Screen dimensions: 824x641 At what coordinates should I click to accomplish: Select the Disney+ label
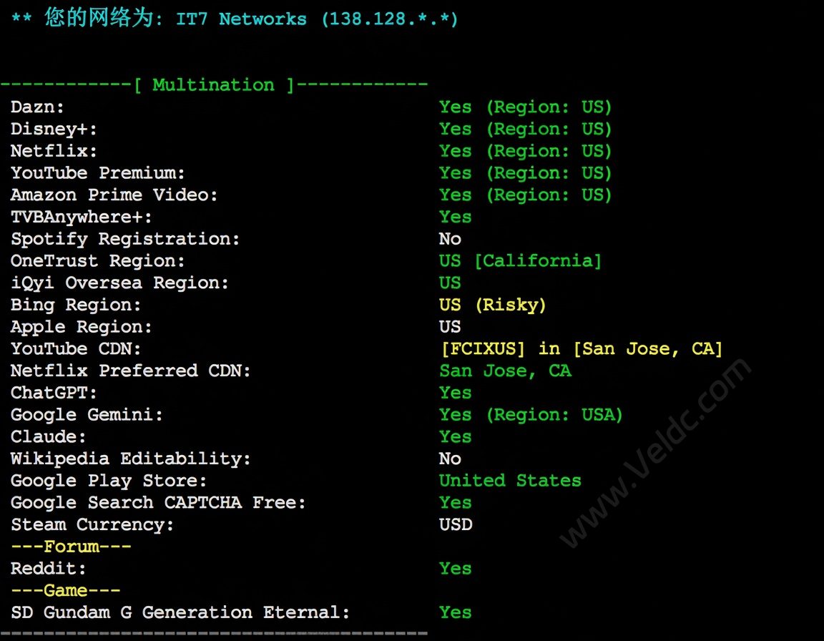coord(54,129)
